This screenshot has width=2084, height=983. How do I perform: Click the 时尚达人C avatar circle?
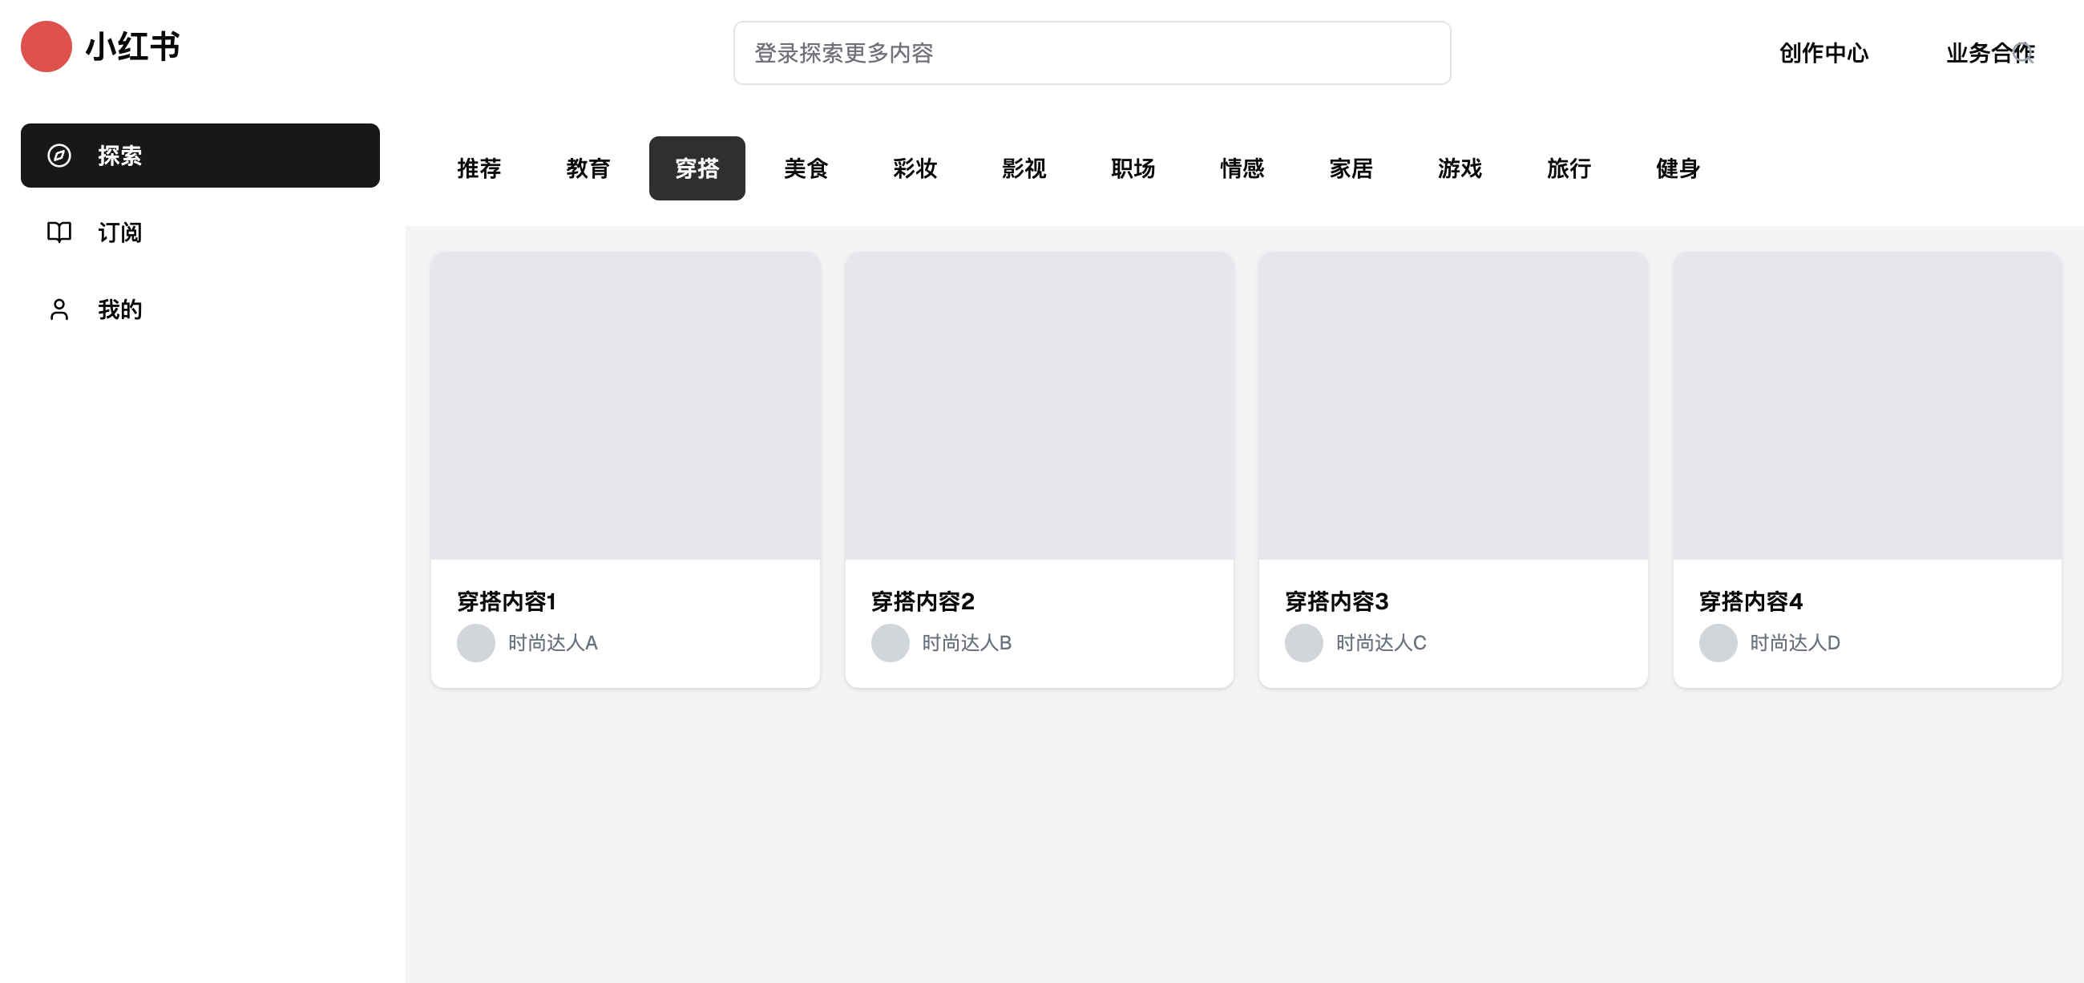point(1303,642)
